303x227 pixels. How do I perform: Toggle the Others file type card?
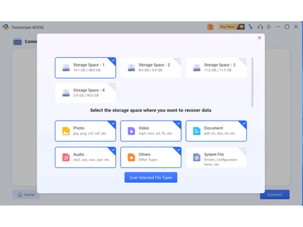coord(151,157)
